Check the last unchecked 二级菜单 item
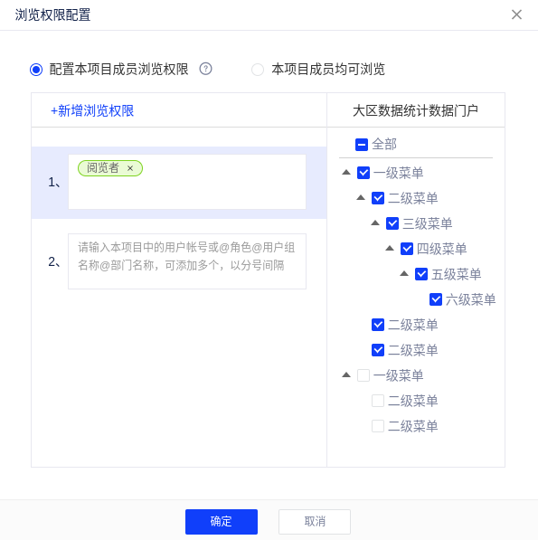This screenshot has height=540, width=538. click(378, 426)
